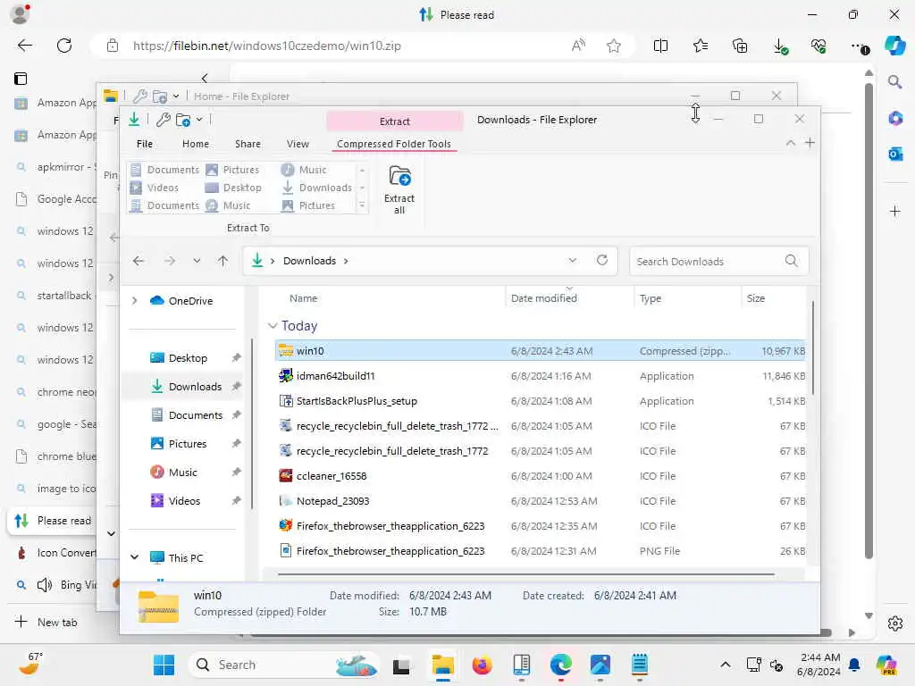
Task: Select Compressed Folder Tools tab
Action: pyautogui.click(x=394, y=144)
